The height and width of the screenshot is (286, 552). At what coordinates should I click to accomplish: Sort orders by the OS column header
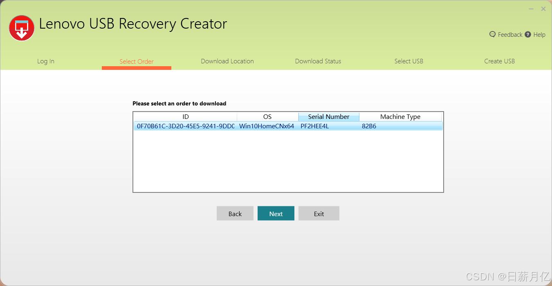pyautogui.click(x=267, y=117)
